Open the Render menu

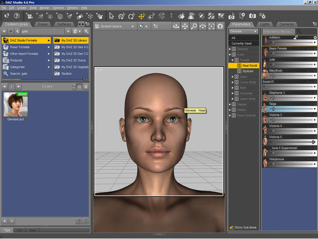click(45, 8)
